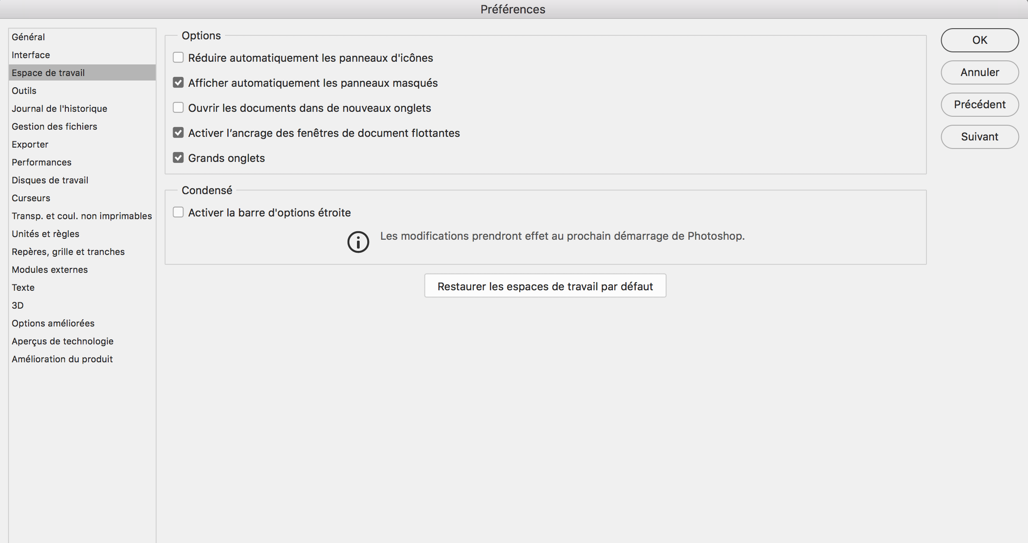Screen dimensions: 1028x543
Task: Enable 'Réduire automatiquement les panneaux d'icônes'
Action: tap(178, 57)
